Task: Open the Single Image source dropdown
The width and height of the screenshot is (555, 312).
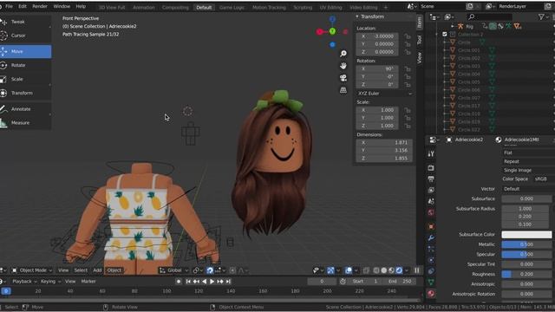Action: [528, 170]
